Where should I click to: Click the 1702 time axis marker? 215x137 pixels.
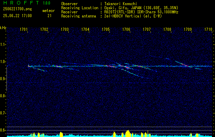44,29
